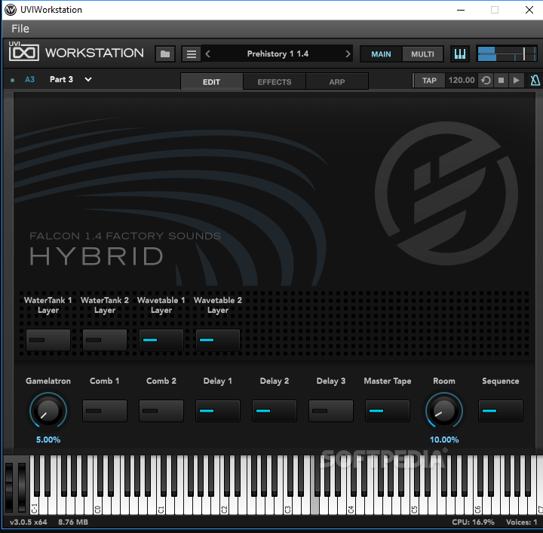This screenshot has width=543, height=533.
Task: Click the 120.00 tempo value field
Action: [x=462, y=81]
